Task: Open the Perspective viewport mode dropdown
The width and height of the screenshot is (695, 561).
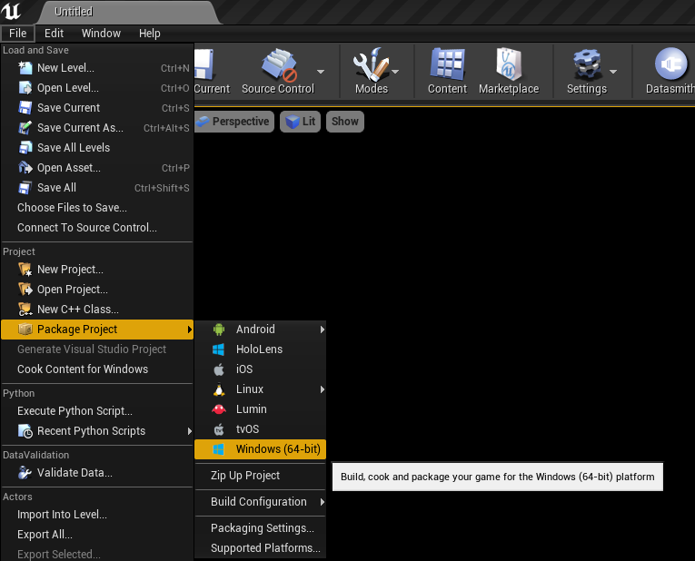Action: point(233,122)
